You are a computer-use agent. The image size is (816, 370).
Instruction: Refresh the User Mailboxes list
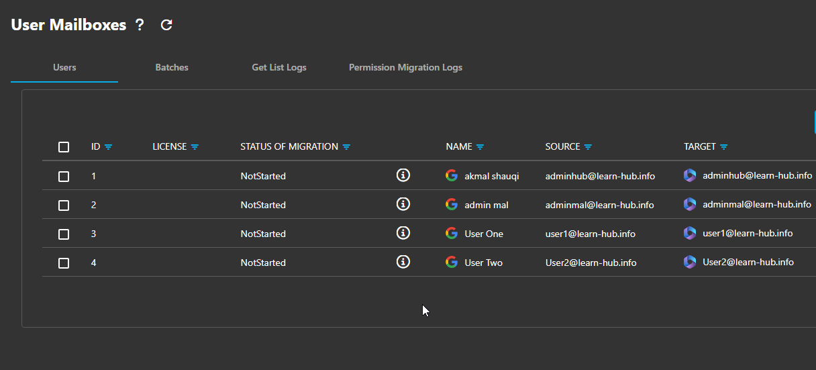tap(166, 26)
